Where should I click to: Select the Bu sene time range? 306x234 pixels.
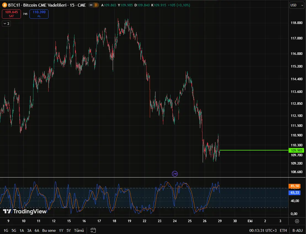(x=49, y=230)
